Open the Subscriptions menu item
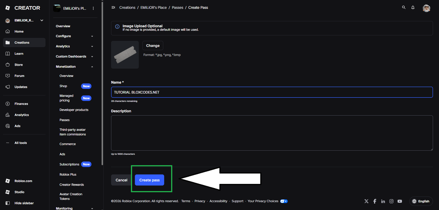The height and width of the screenshot is (210, 439). (69, 164)
